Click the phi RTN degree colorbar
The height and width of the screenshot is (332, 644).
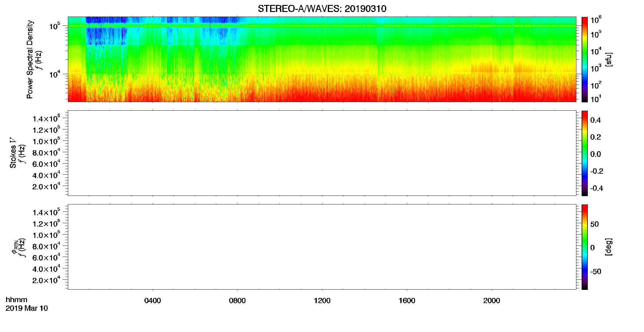tap(585, 247)
